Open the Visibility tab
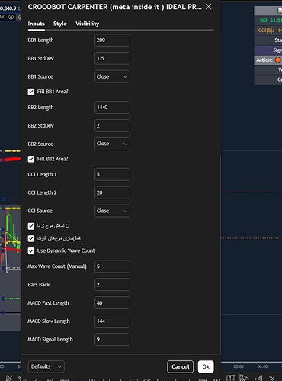 (x=87, y=24)
